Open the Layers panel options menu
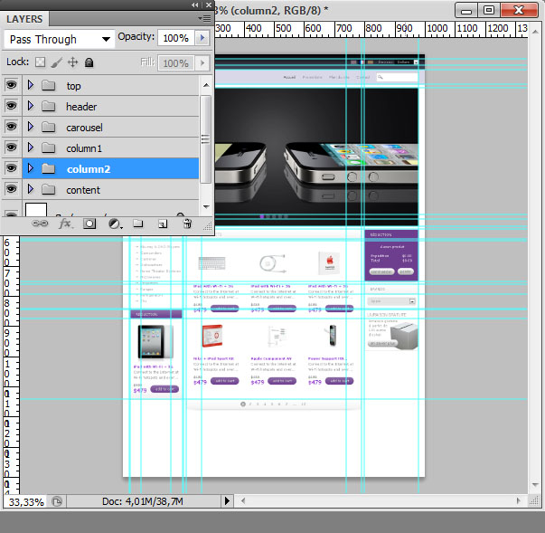The width and height of the screenshot is (545, 533). click(204, 18)
